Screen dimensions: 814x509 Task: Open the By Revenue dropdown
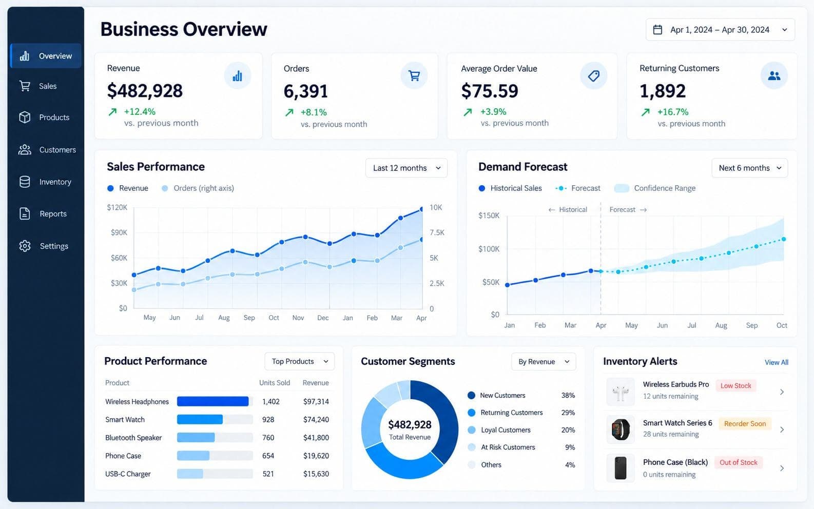coord(544,361)
